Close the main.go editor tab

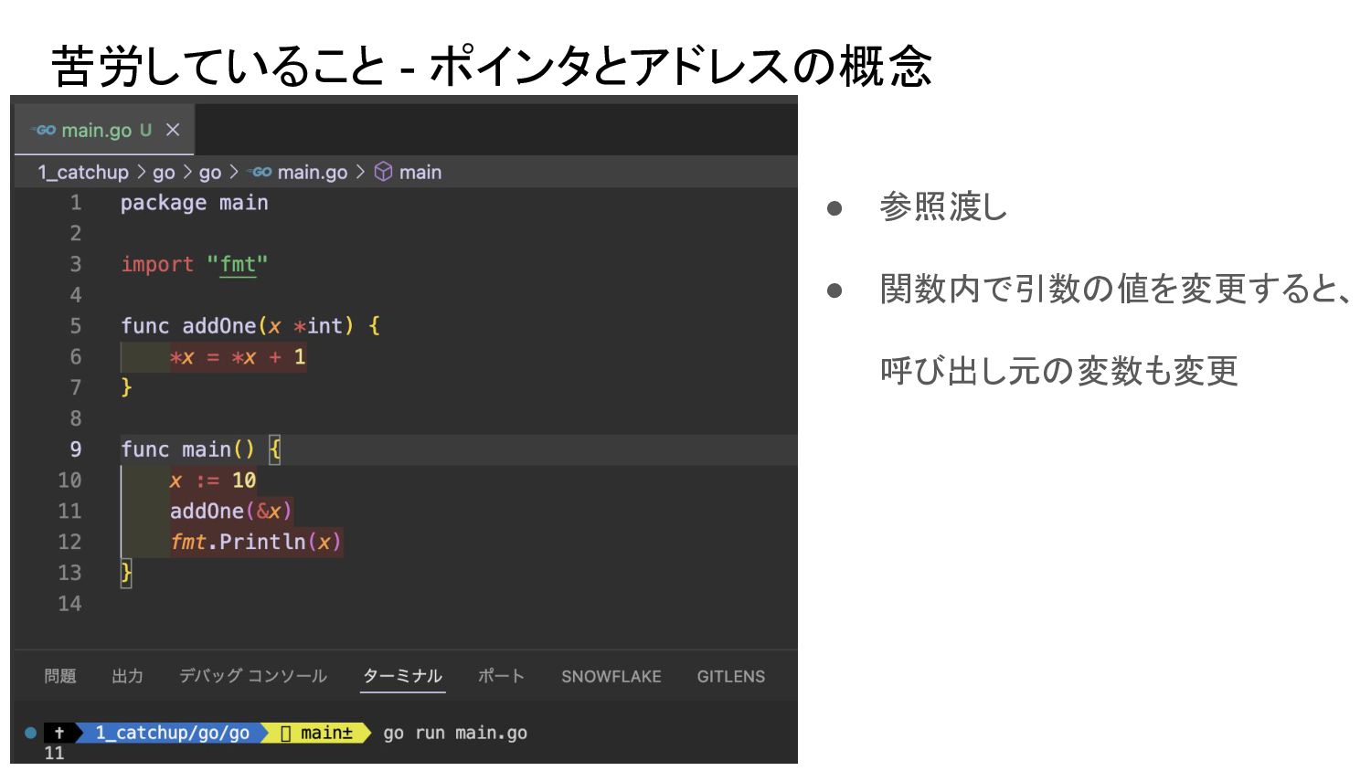pos(173,130)
